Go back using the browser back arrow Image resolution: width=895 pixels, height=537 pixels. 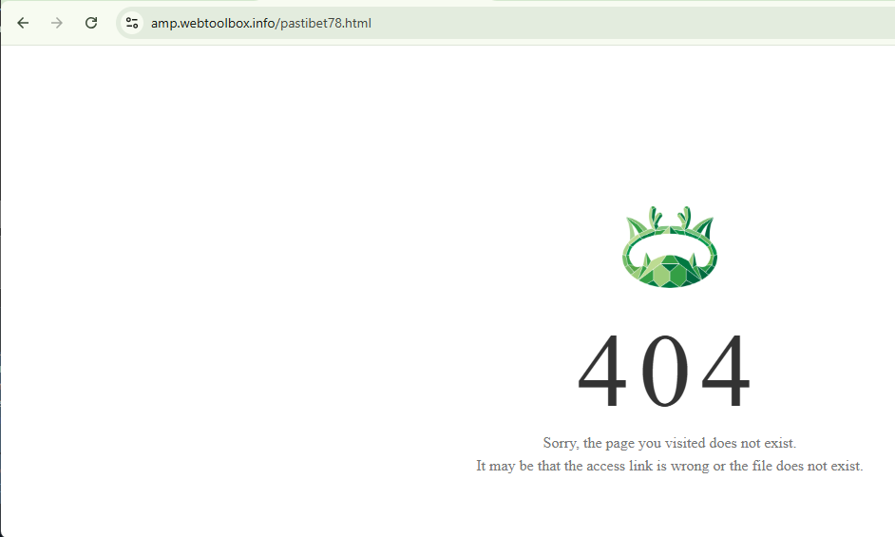[x=23, y=23]
